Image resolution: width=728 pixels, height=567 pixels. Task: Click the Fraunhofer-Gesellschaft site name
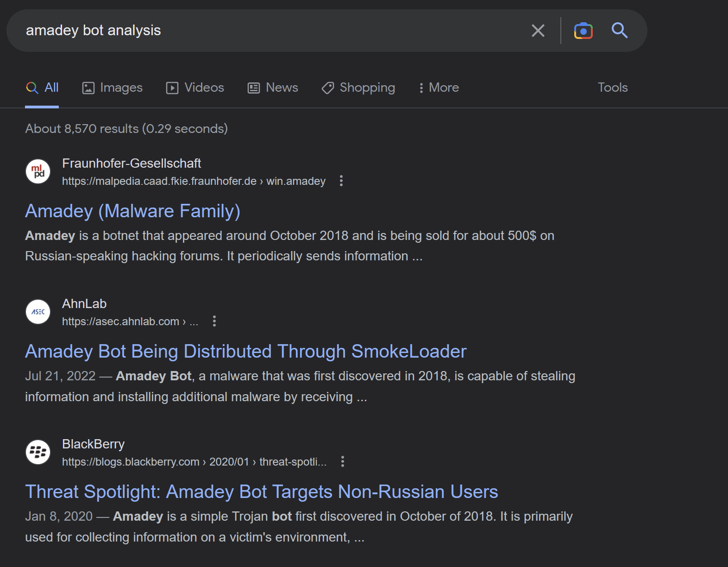pos(132,164)
